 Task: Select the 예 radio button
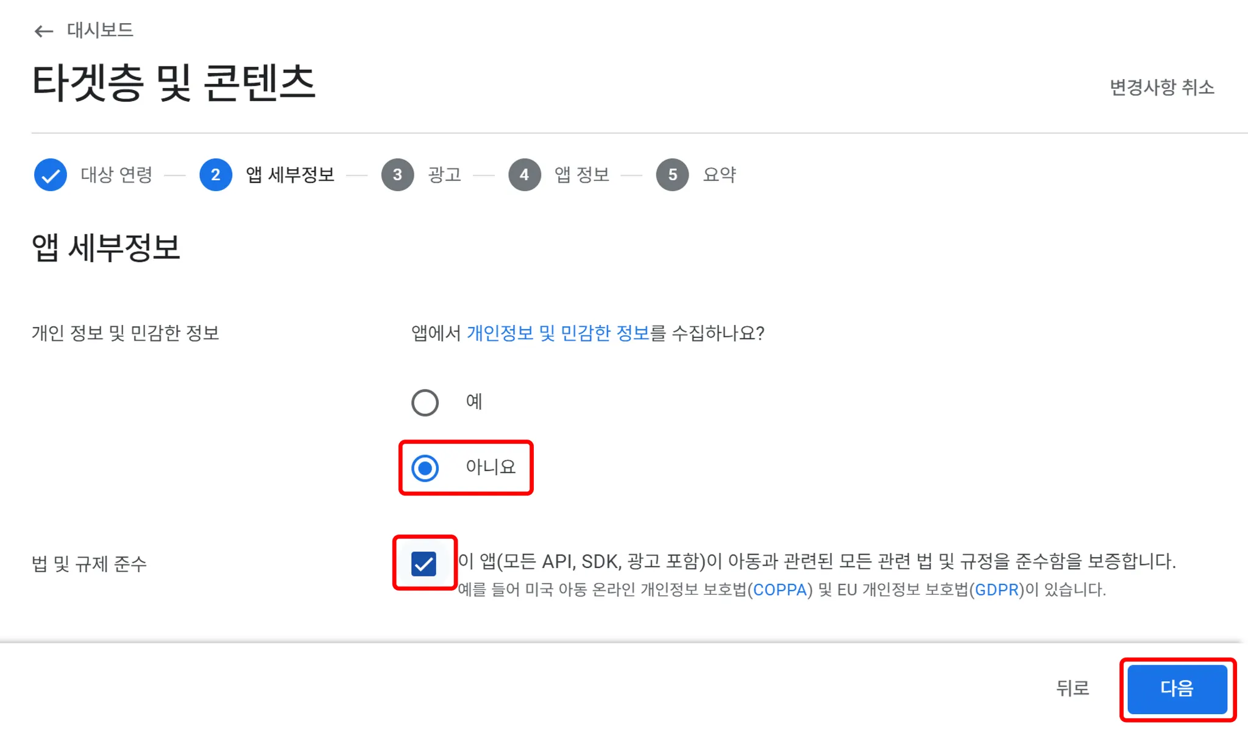(425, 402)
